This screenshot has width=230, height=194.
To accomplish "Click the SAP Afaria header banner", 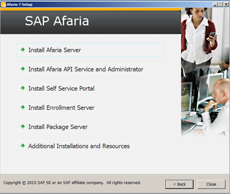I will [x=91, y=21].
